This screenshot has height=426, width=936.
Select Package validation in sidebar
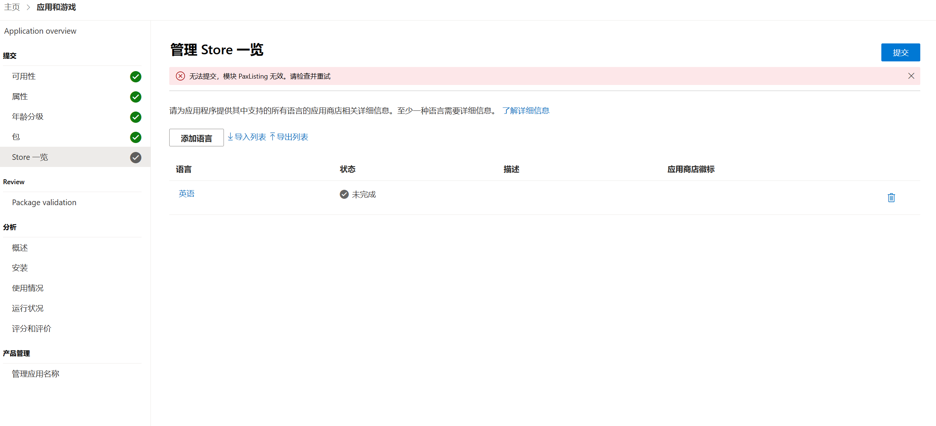tap(44, 203)
